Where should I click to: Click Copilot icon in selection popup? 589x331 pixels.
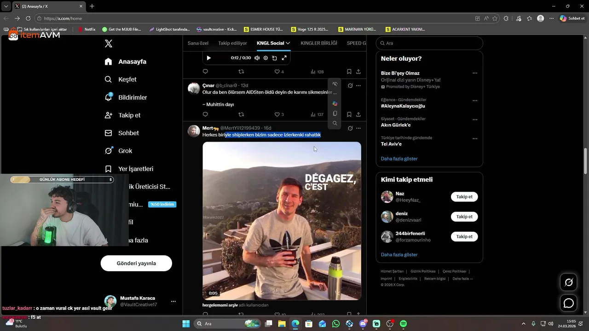pyautogui.click(x=335, y=103)
